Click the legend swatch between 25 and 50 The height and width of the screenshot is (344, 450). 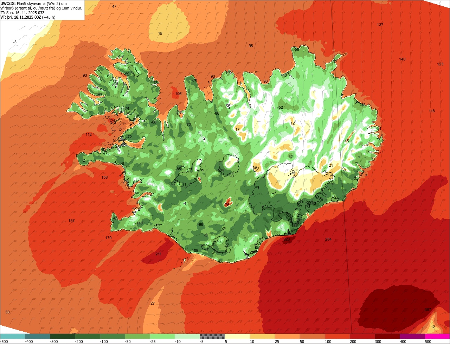[287, 336]
